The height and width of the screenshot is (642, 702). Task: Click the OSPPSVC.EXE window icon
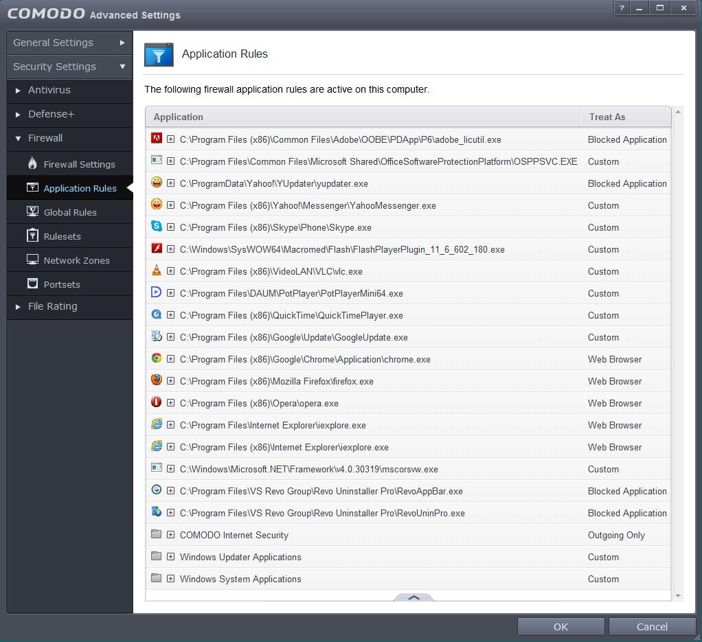156,160
